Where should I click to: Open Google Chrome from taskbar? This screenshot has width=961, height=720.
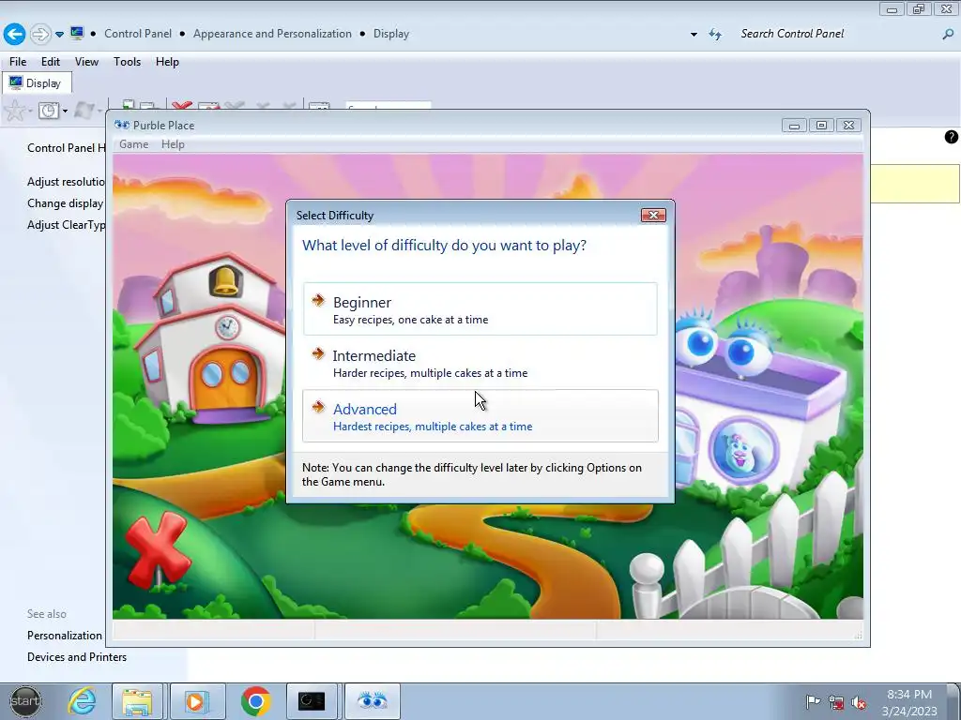point(255,701)
